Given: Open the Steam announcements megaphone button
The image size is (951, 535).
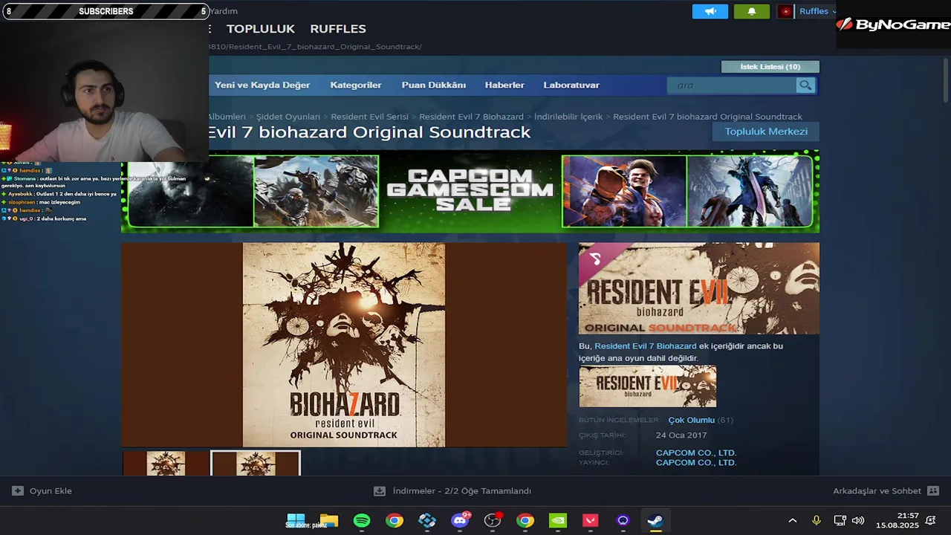Looking at the screenshot, I should (x=710, y=11).
